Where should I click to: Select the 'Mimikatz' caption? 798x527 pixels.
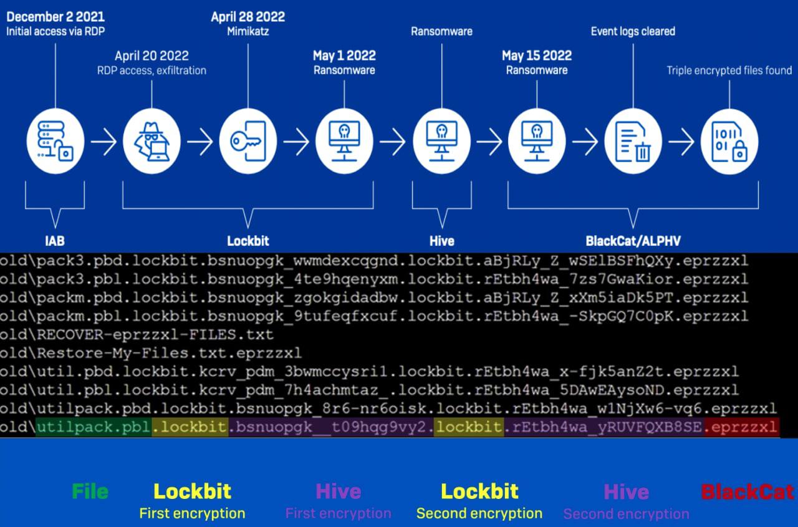248,31
